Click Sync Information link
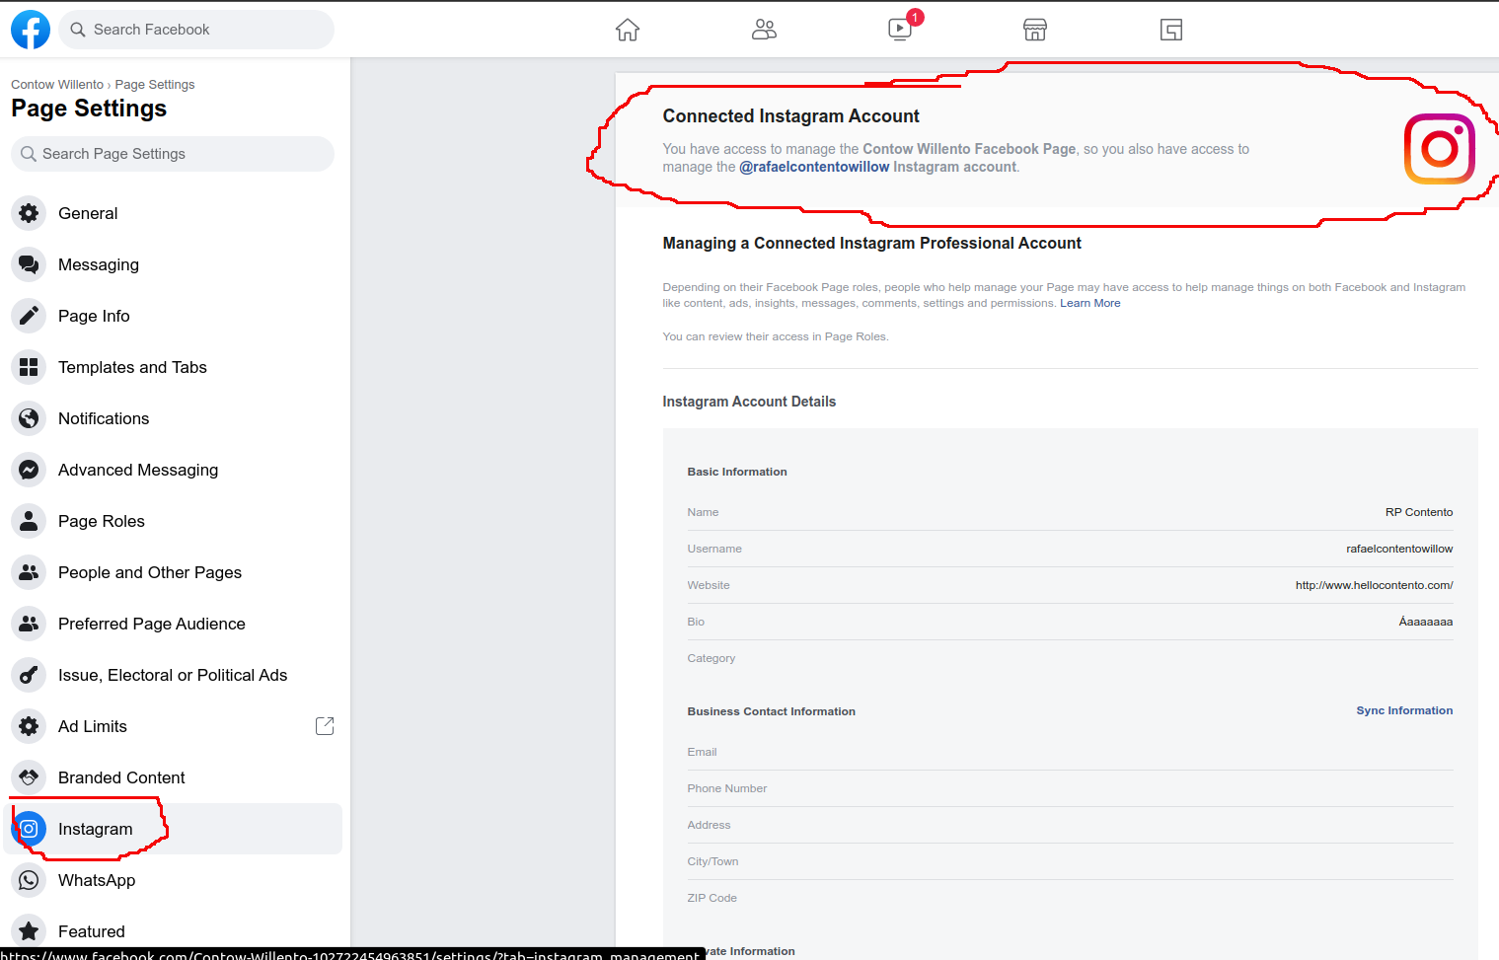The width and height of the screenshot is (1499, 960). pos(1404,710)
